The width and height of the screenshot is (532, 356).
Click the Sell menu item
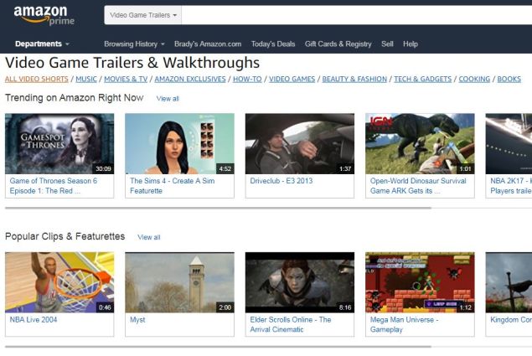click(x=387, y=44)
